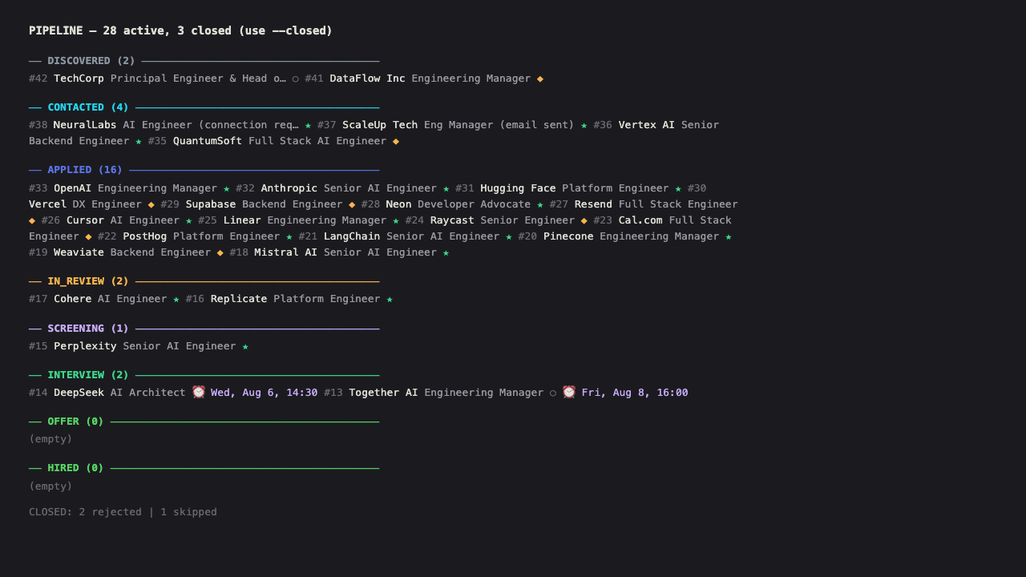
Task: Click the orange diamond after Raycast Senior Engineer
Action: [584, 220]
